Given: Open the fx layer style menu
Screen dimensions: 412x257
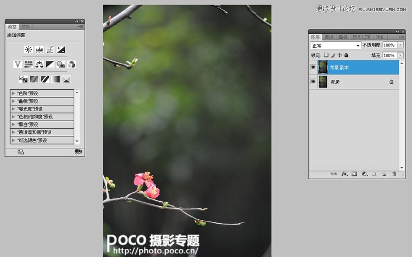Looking at the screenshot, I should pos(344,174).
